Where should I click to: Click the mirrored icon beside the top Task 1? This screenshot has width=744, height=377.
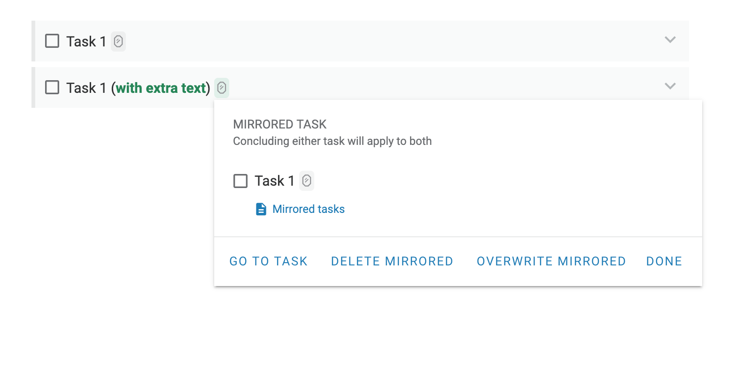click(x=118, y=41)
